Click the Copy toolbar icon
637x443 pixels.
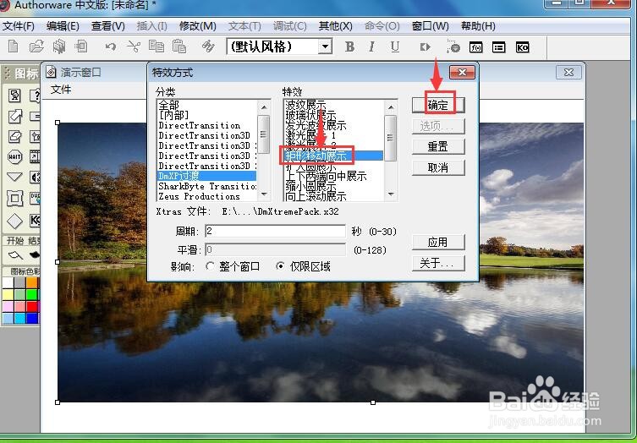pos(156,46)
